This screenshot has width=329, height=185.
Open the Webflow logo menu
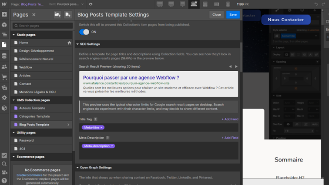tap(4, 4)
